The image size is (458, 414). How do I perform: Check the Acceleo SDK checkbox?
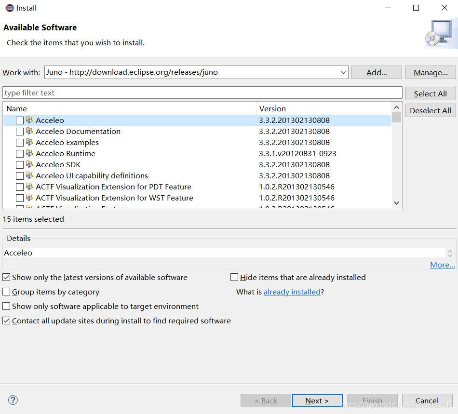click(x=20, y=165)
